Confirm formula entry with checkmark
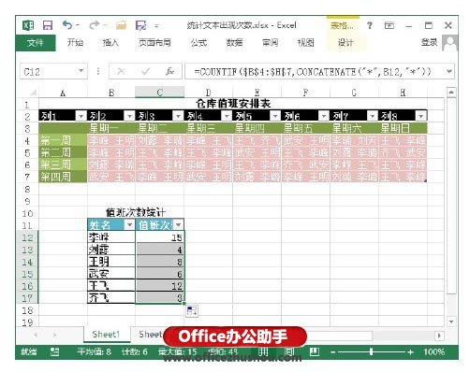Screen dimensions: 470x372 (x=145, y=72)
